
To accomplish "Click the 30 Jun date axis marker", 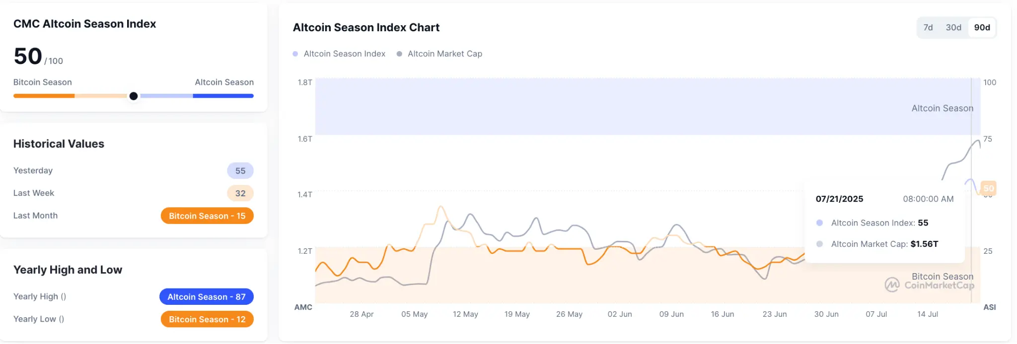I will click(826, 314).
